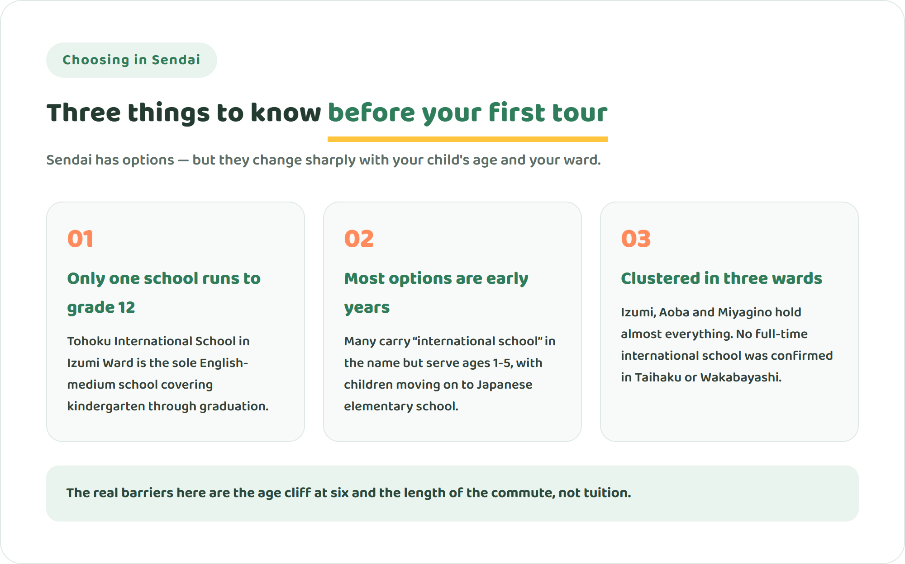Click the phrase 'Taihaku or Wakabayashi' in card three
This screenshot has width=905, height=564.
click(707, 377)
